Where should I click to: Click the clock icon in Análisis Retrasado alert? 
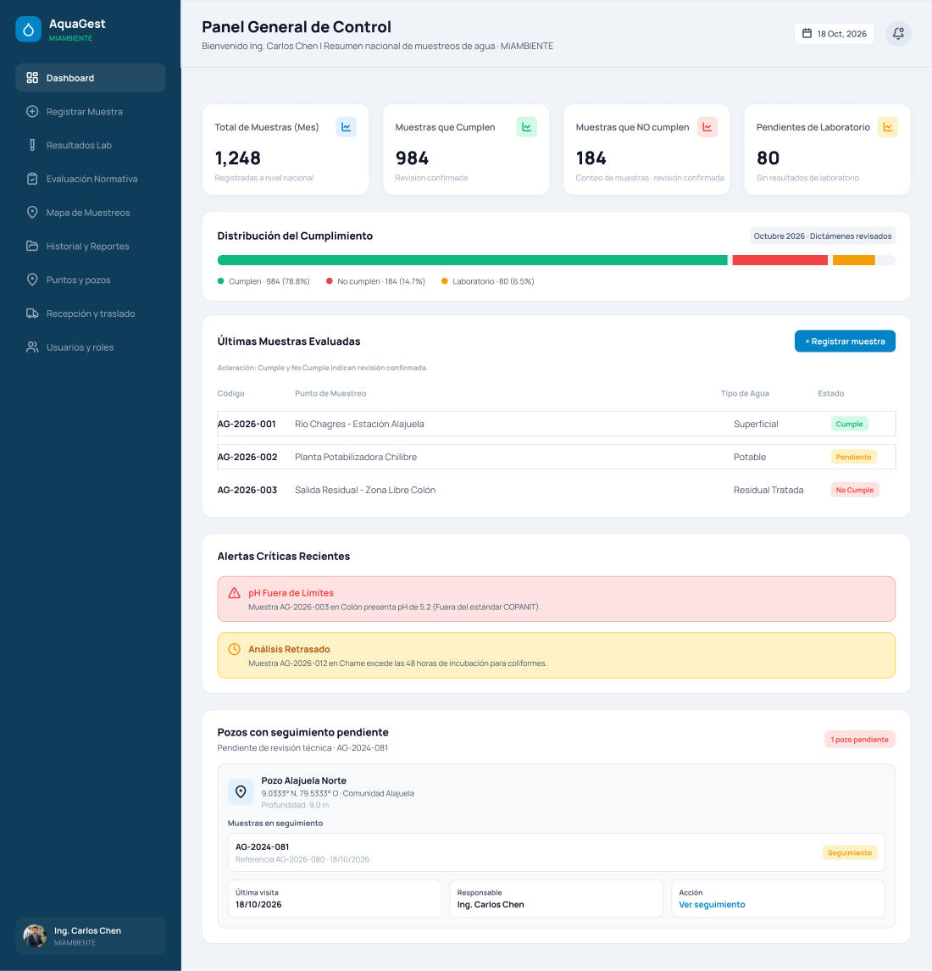click(x=234, y=649)
